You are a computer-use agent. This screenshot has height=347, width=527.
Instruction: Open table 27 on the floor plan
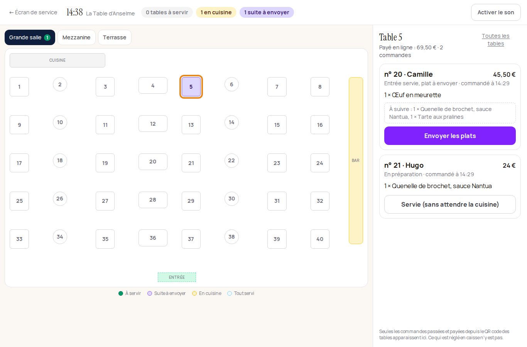[x=105, y=201]
